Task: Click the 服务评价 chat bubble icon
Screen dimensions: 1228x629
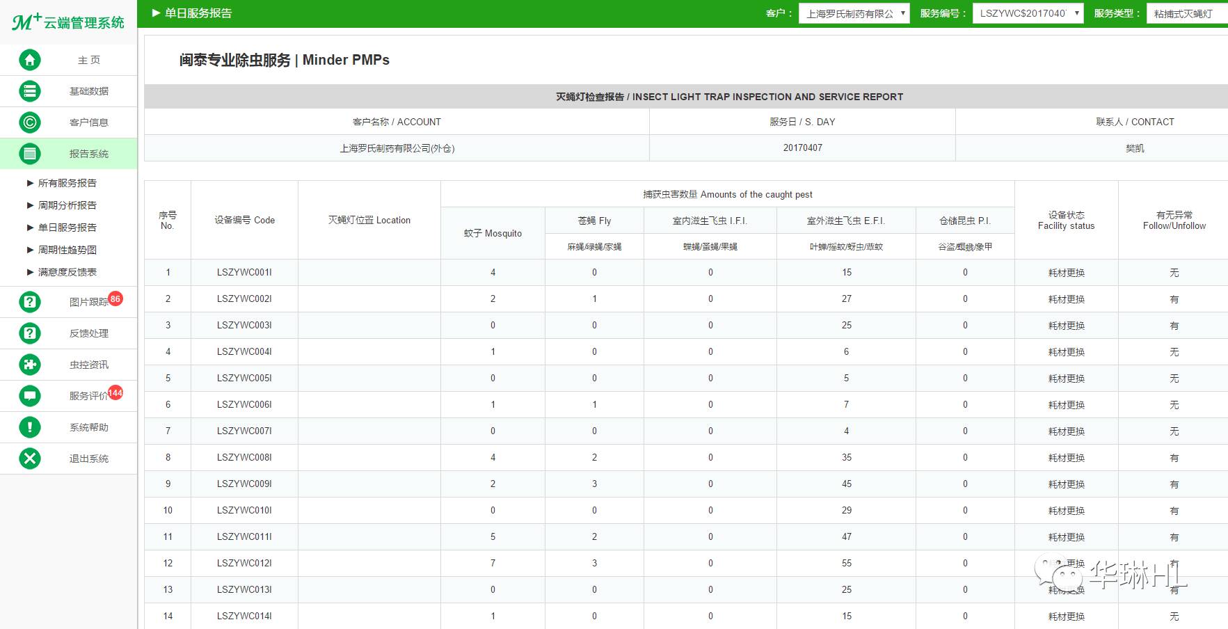Action: coord(30,396)
